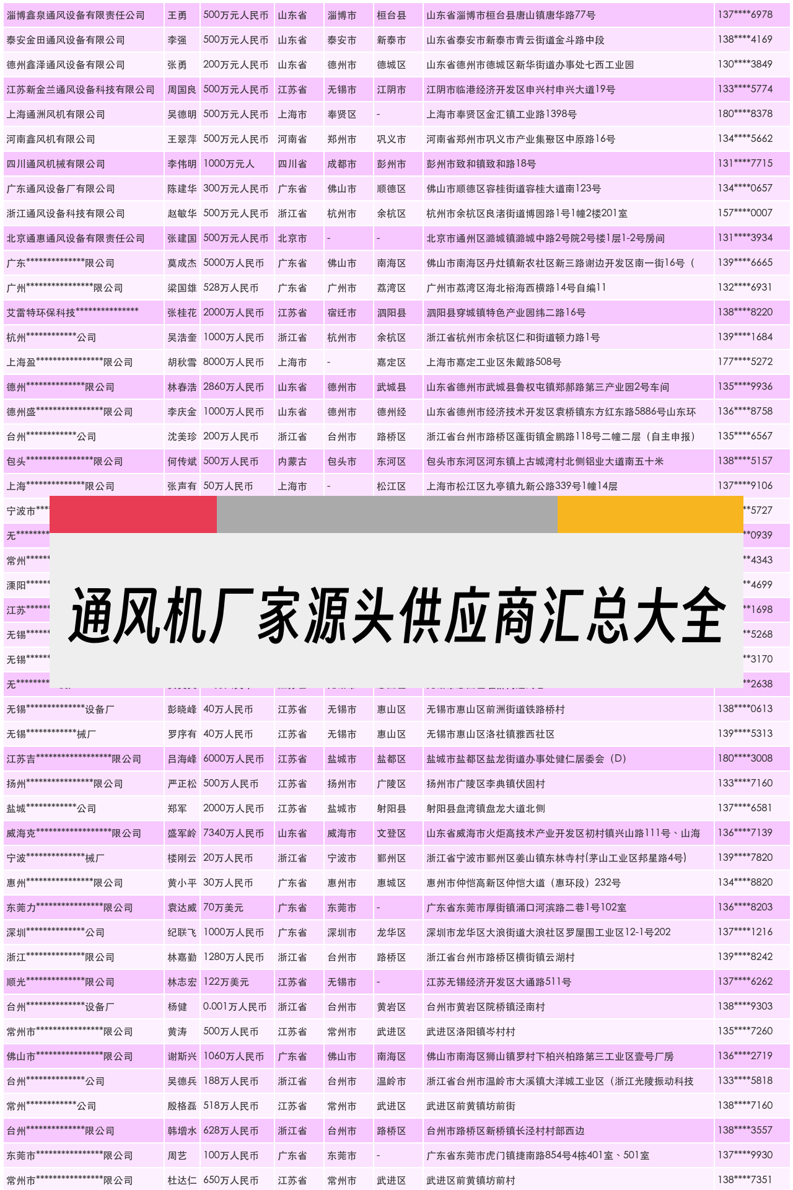Click capital value 1060万人民币
This screenshot has height=1190, width=793.
(234, 1056)
